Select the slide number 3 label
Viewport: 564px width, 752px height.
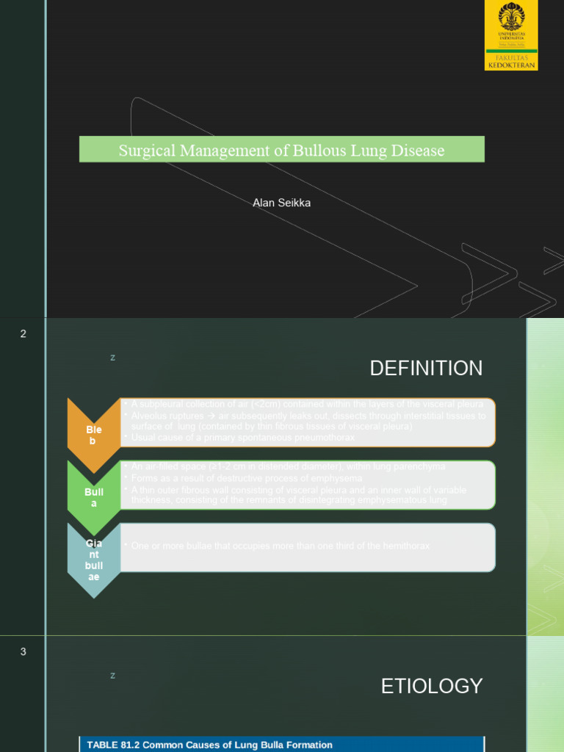coord(23,652)
